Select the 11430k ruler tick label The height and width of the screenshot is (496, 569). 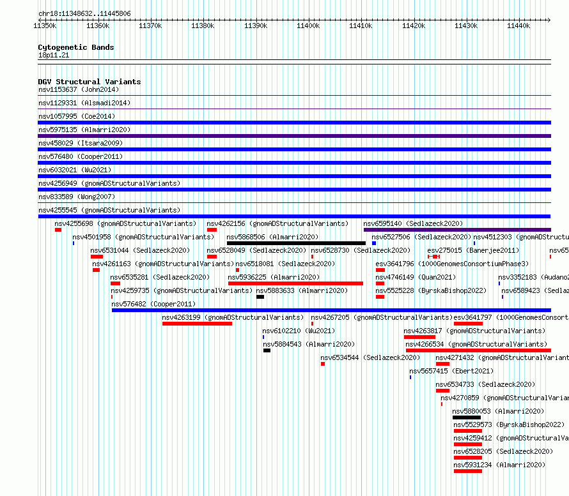pos(466,26)
